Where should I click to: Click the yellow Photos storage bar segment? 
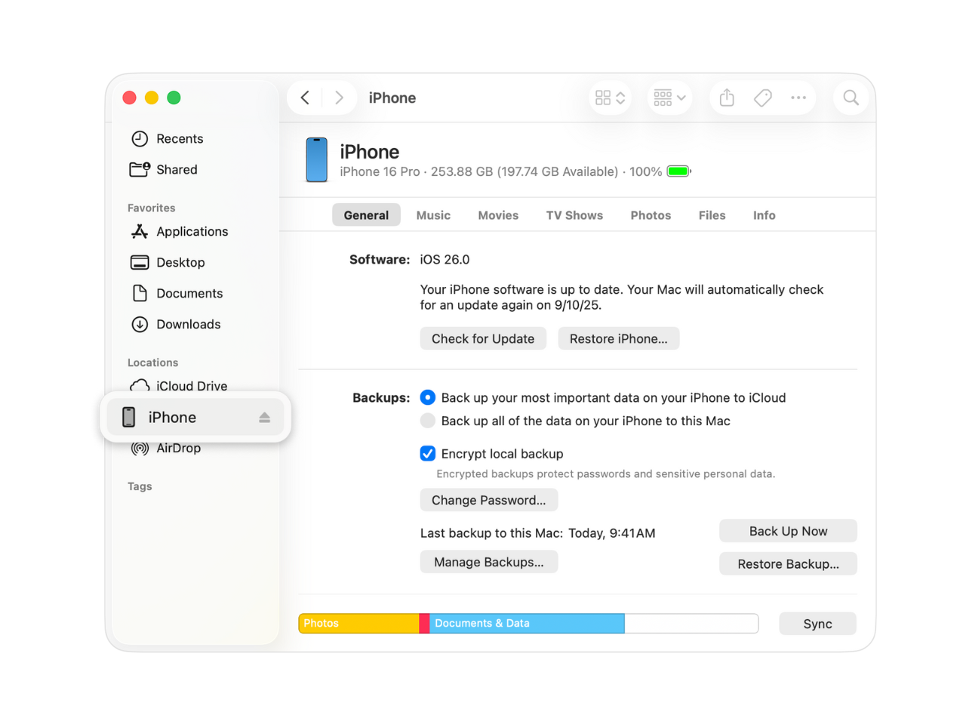358,624
